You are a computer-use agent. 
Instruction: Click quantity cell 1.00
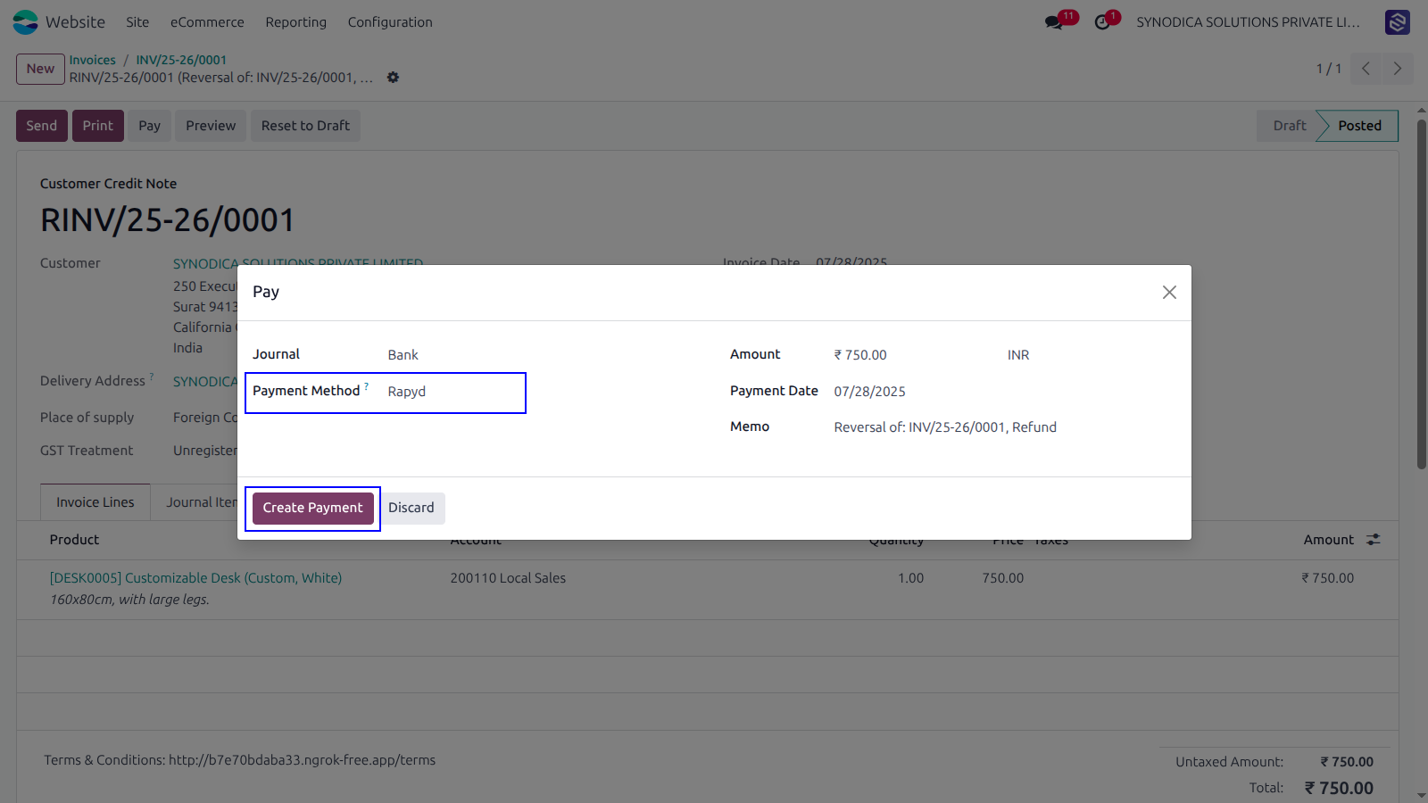point(910,578)
